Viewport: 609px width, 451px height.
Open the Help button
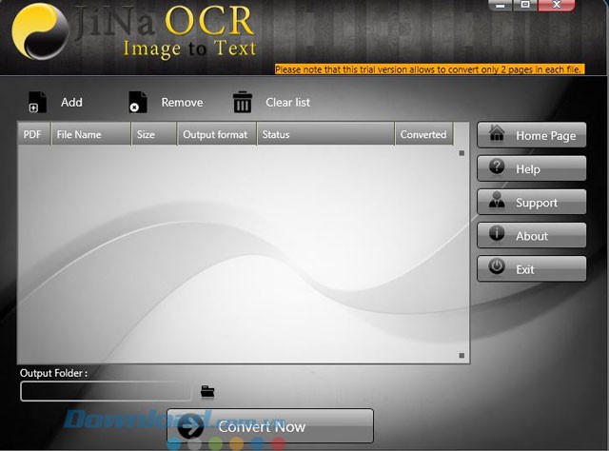coord(531,168)
